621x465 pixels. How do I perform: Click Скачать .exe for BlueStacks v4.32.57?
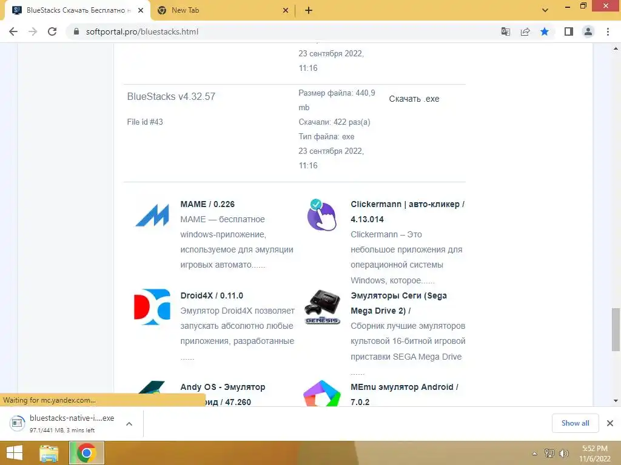(414, 99)
